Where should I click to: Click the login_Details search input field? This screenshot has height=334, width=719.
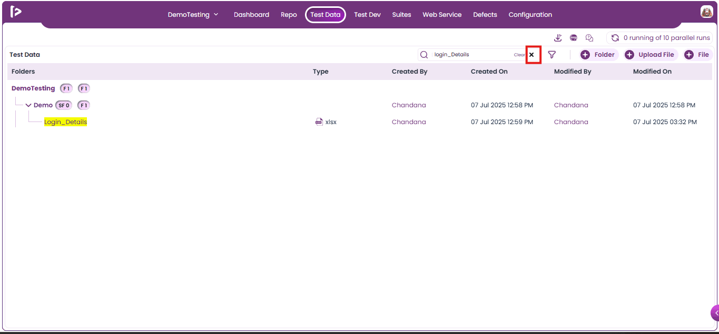[471, 55]
